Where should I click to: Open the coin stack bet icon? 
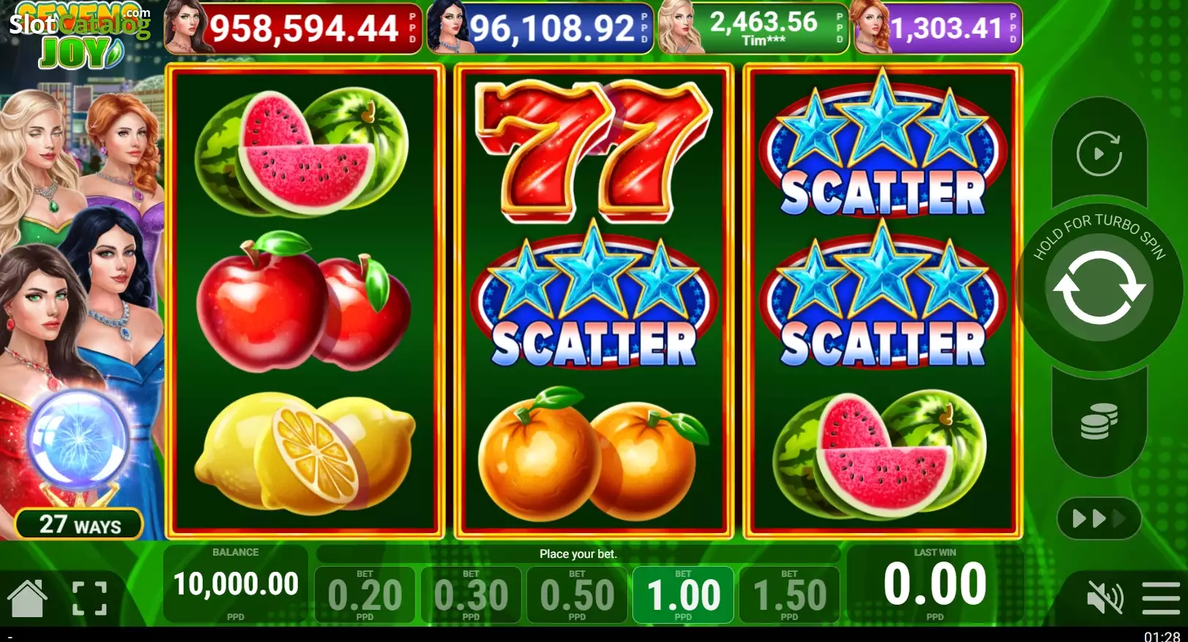1099,421
